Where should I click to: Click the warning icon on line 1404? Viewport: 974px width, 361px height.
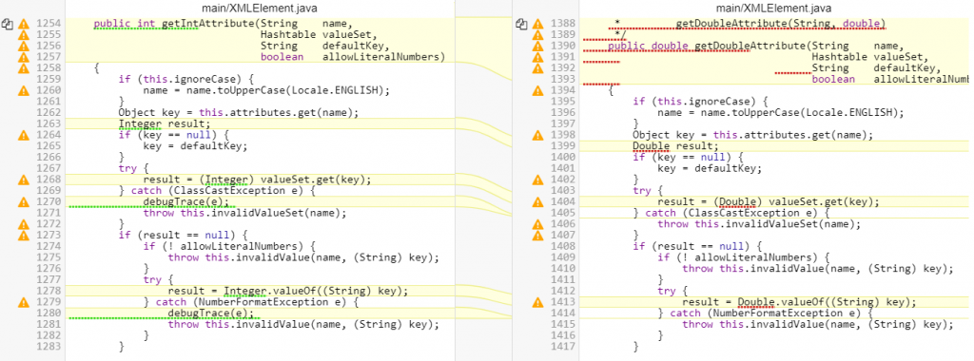tap(538, 202)
